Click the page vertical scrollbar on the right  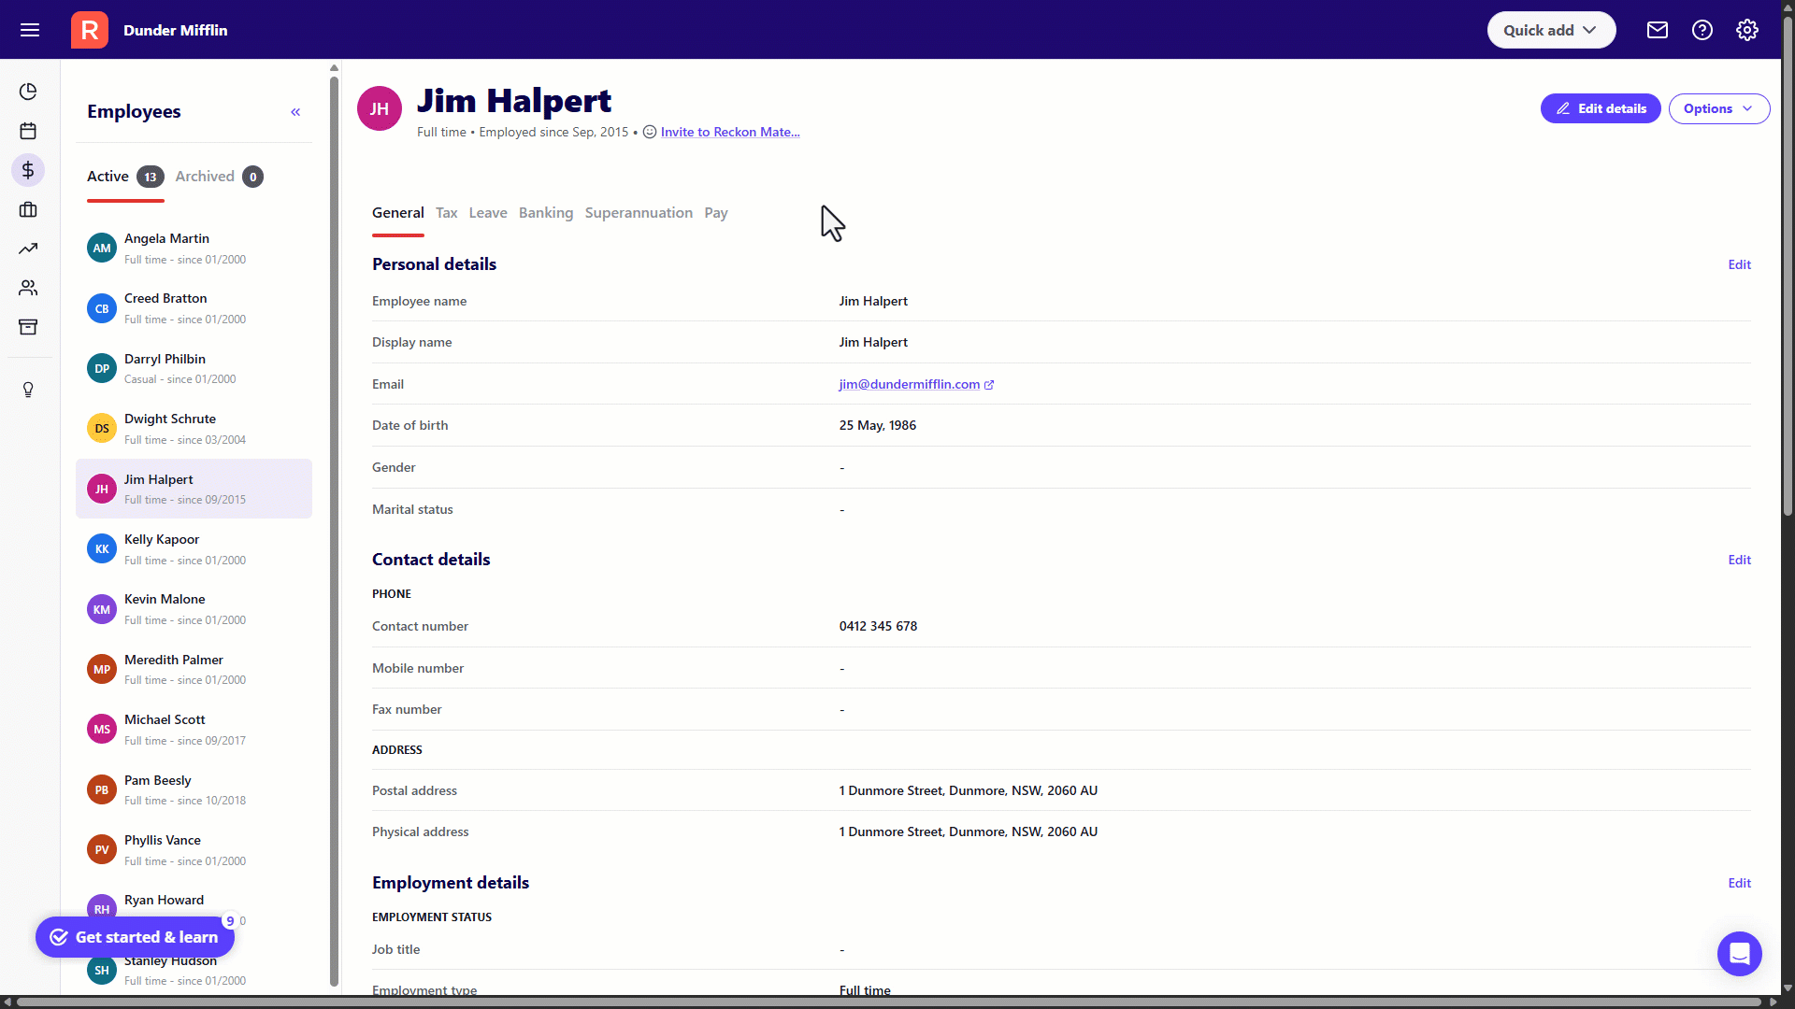[x=1788, y=266]
